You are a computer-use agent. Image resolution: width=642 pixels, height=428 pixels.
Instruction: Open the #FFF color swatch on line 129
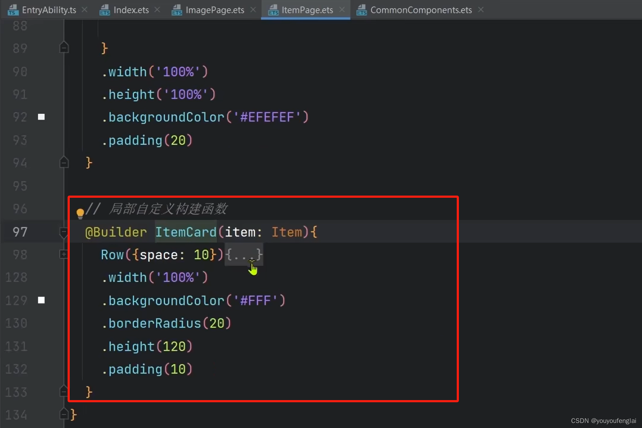(x=41, y=300)
